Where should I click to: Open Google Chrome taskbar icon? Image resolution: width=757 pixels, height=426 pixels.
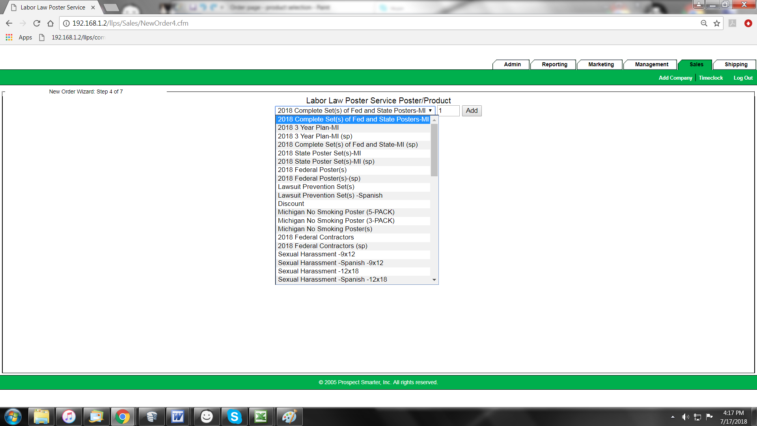pos(123,417)
